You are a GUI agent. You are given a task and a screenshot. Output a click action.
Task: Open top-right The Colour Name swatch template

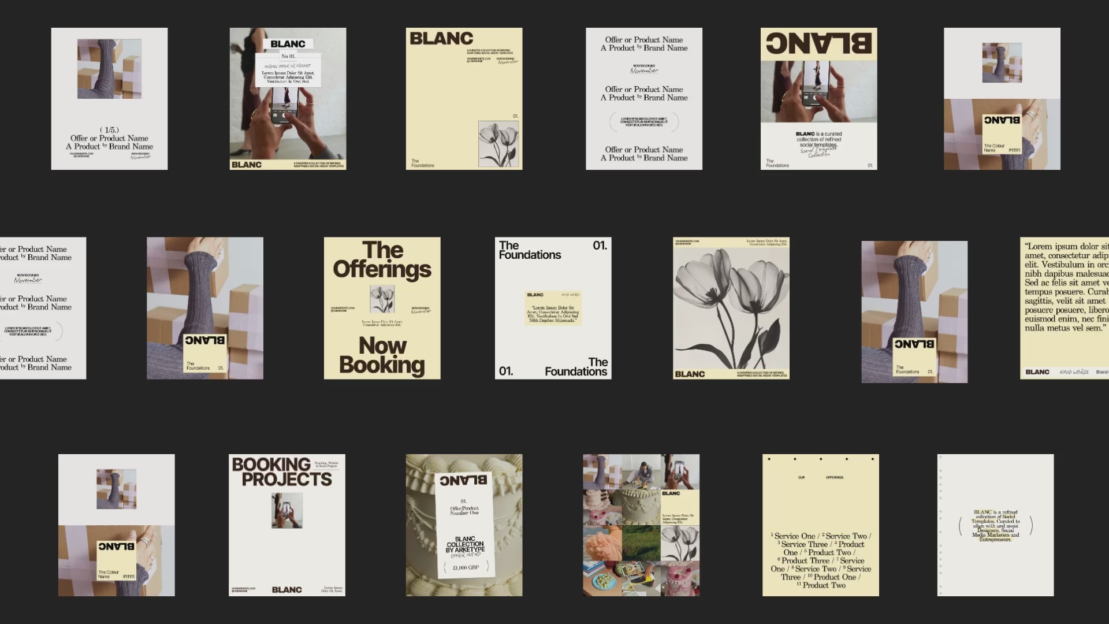coord(1002,99)
